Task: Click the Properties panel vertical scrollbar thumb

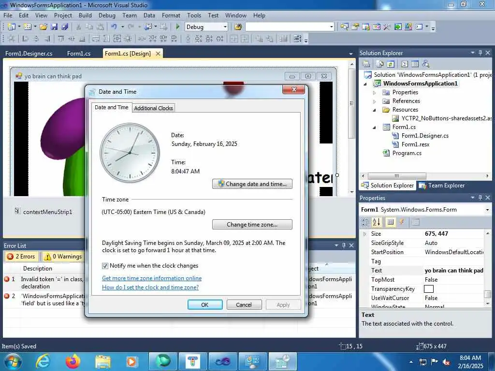Action: [487, 294]
